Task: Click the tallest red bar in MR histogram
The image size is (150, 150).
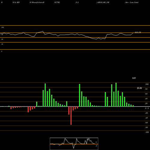Action: [71, 115]
